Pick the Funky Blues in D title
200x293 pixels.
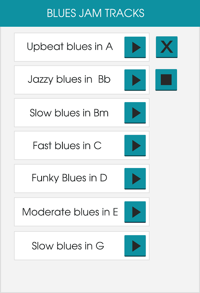[69, 178]
